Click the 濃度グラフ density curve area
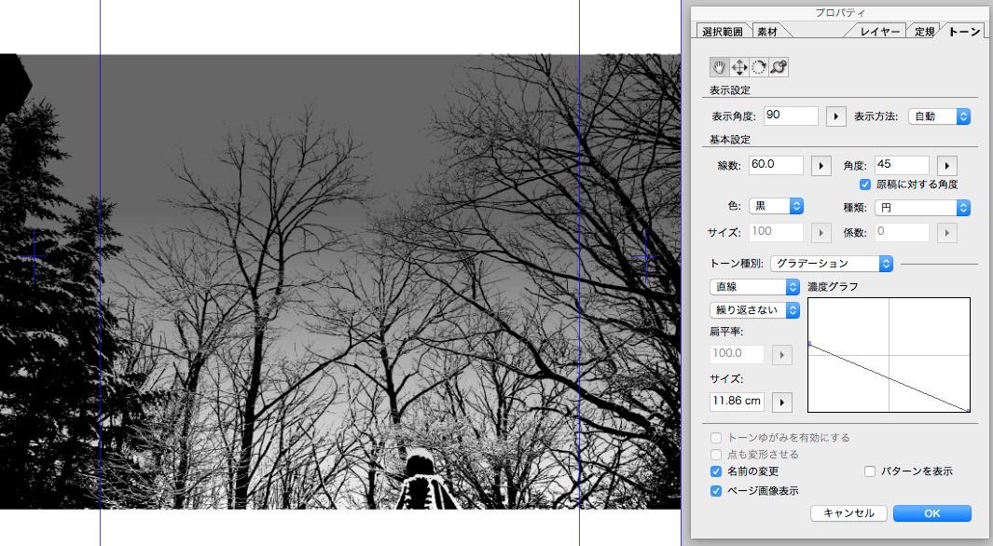 pyautogui.click(x=889, y=355)
